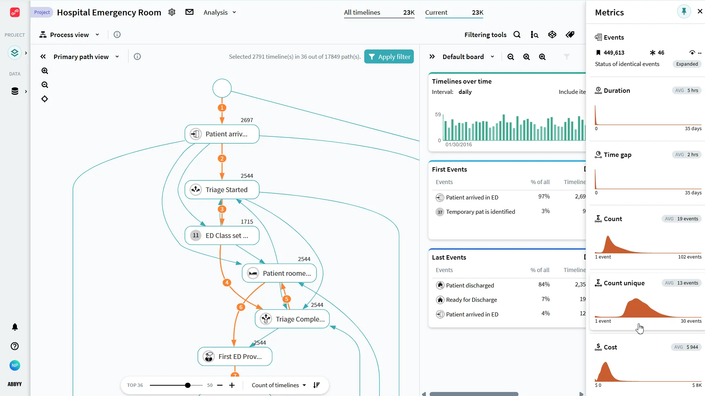
Task: Click the search filtering tool icon
Action: (x=517, y=34)
